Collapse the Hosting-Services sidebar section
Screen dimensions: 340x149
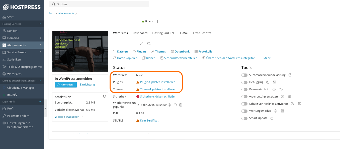pos(40,24)
